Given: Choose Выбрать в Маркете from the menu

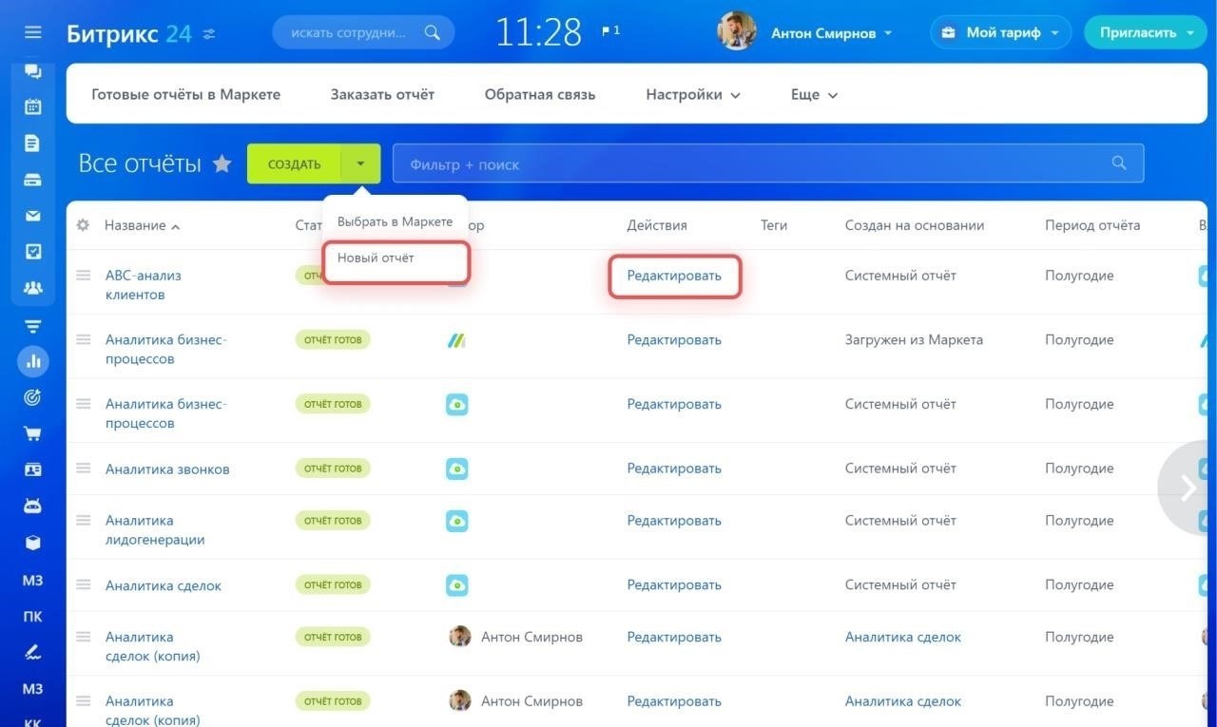Looking at the screenshot, I should coord(395,221).
